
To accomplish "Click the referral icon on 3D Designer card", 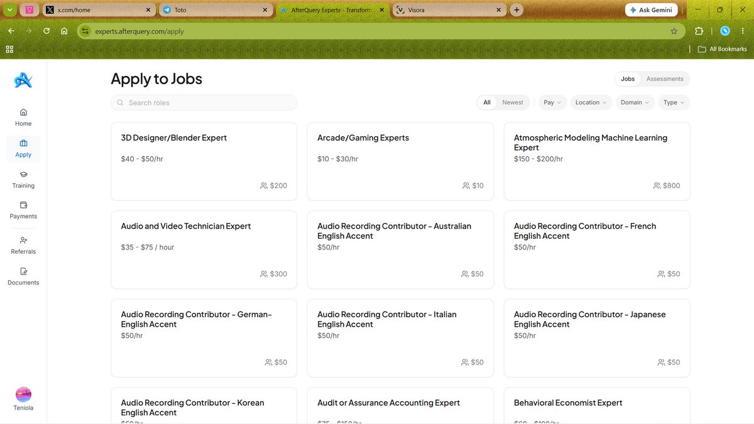I will tap(264, 186).
